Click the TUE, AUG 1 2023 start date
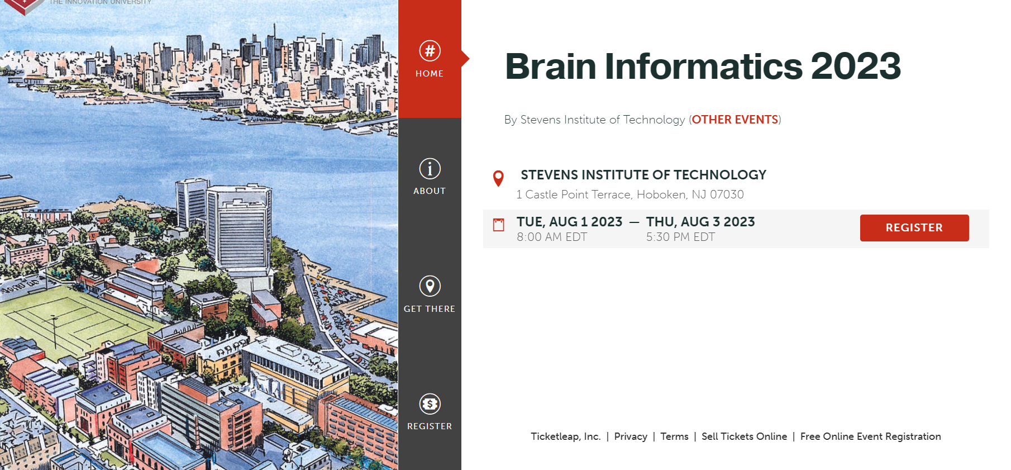The width and height of the screenshot is (1011, 470). point(570,222)
